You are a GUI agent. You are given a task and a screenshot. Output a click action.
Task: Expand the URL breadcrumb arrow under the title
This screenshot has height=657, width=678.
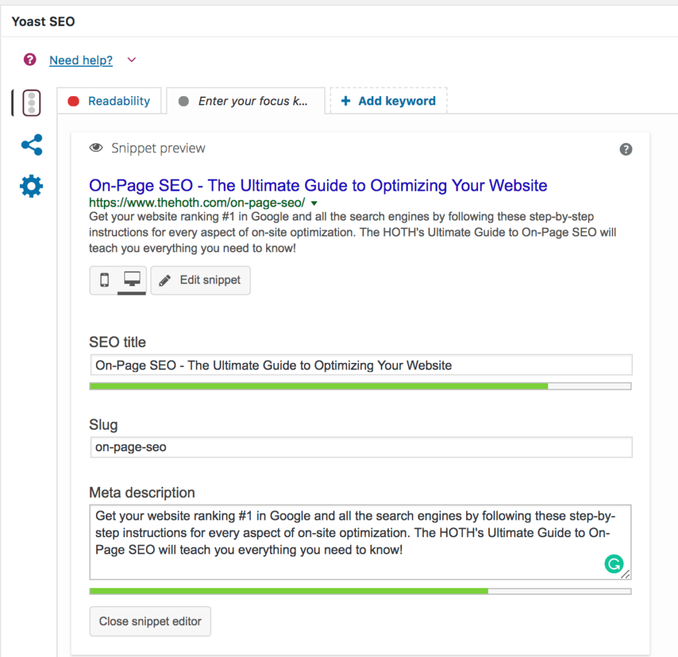pos(313,203)
